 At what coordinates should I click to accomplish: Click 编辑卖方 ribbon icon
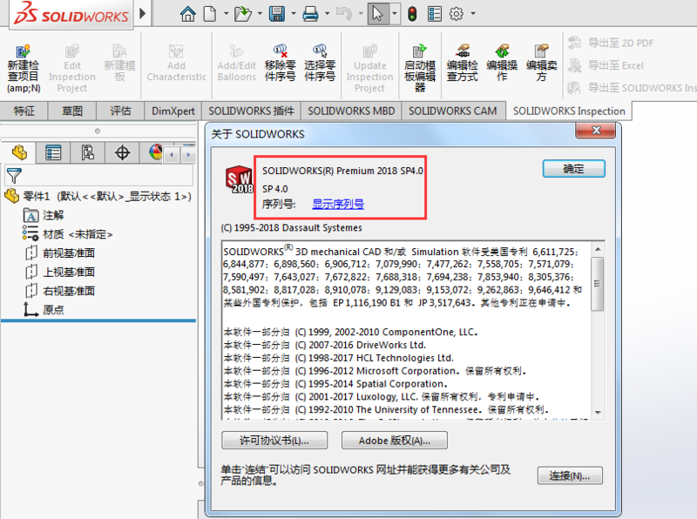pos(541,63)
